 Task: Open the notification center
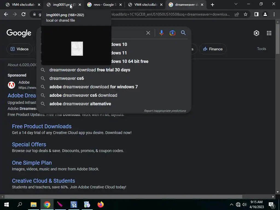(x=271, y=205)
